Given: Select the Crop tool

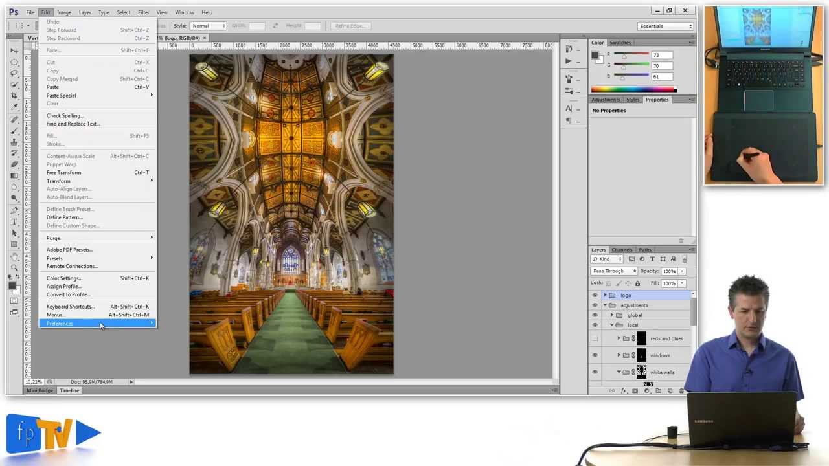Looking at the screenshot, I should click(14, 96).
